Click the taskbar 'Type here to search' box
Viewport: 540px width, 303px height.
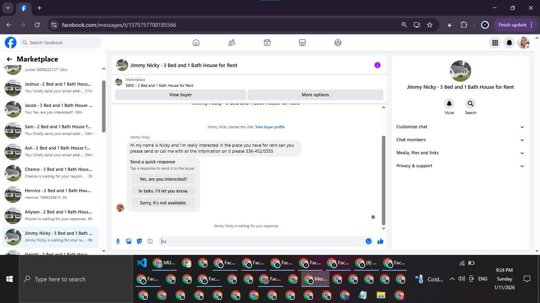pyautogui.click(x=76, y=279)
